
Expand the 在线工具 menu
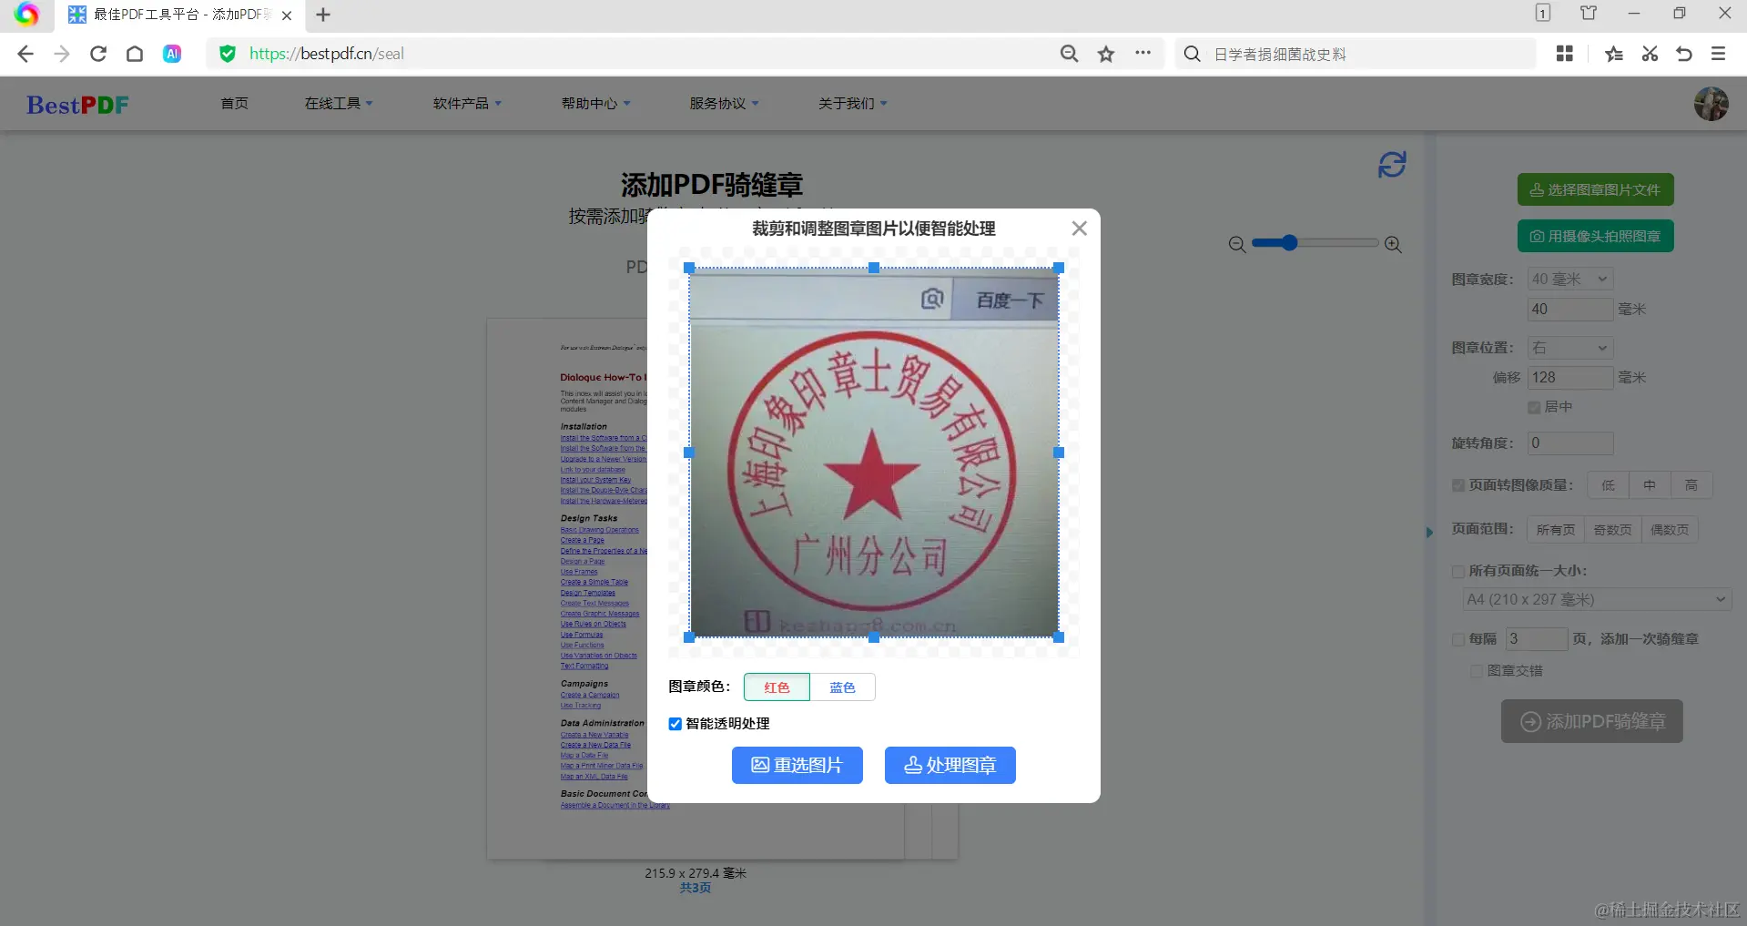click(339, 104)
